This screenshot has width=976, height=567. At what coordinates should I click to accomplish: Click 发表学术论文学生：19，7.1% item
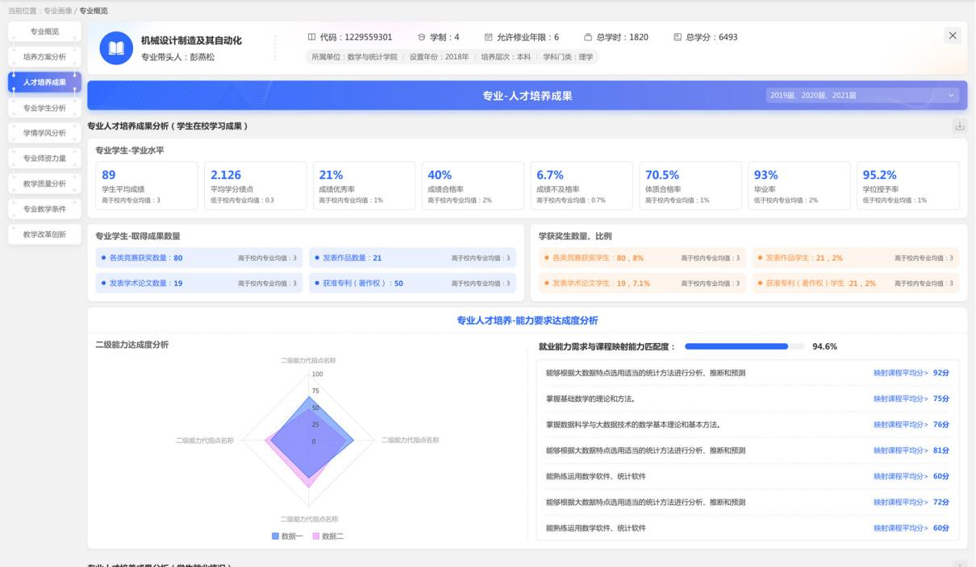click(x=642, y=283)
